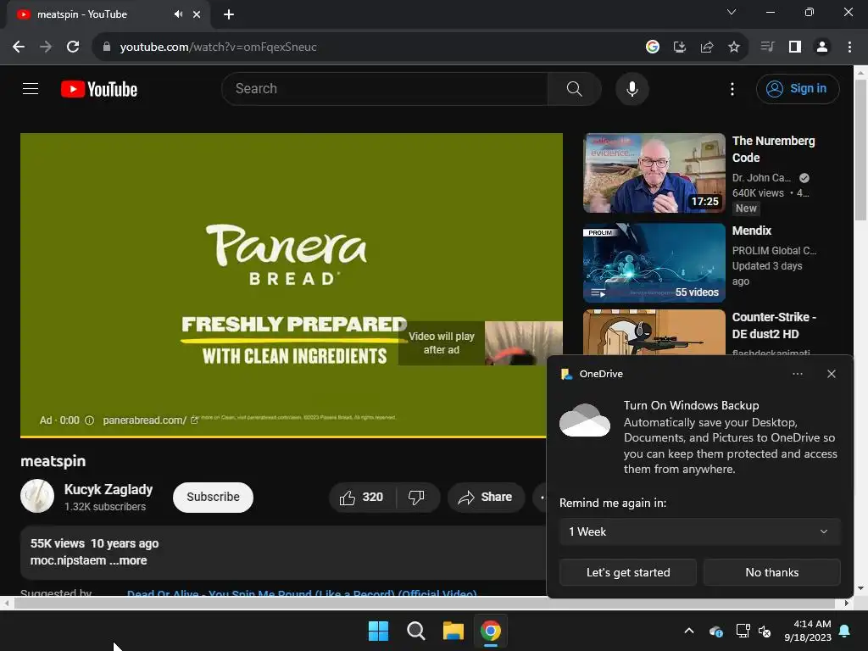Open Kucyk Zaglady channel name link

(x=108, y=489)
